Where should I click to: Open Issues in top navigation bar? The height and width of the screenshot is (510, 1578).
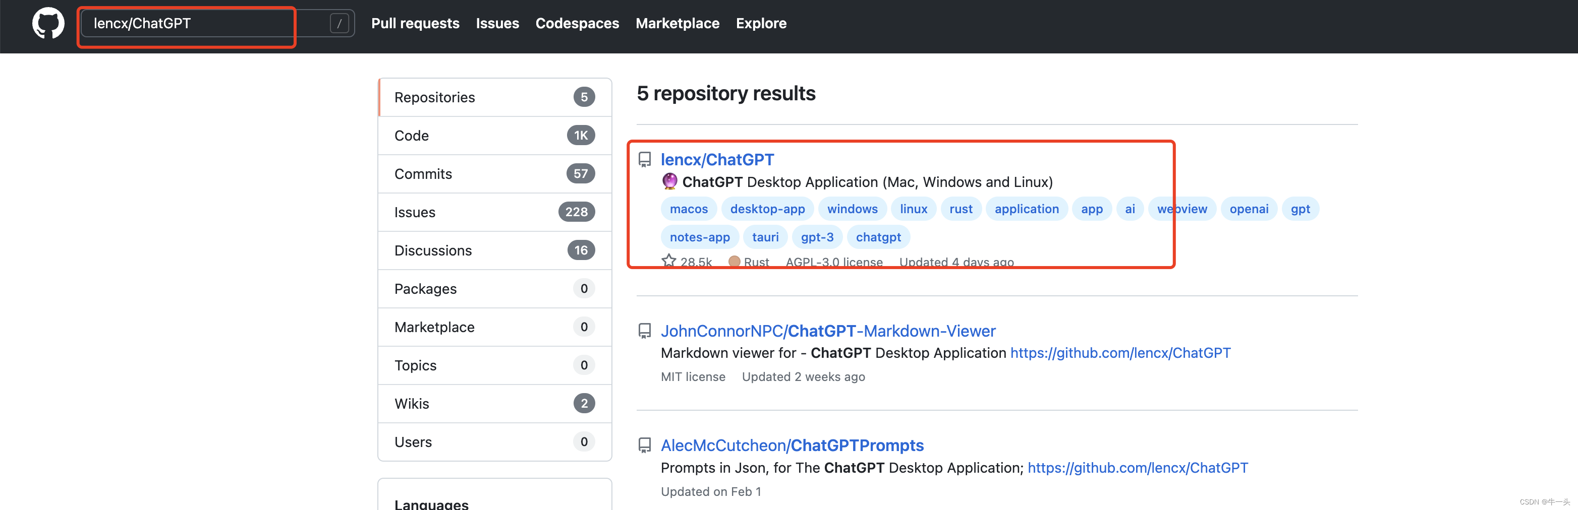[497, 23]
